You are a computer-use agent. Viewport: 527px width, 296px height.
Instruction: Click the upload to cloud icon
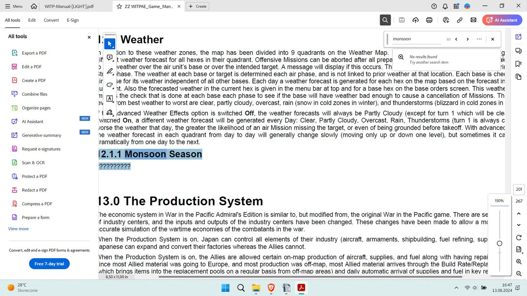pos(415,20)
